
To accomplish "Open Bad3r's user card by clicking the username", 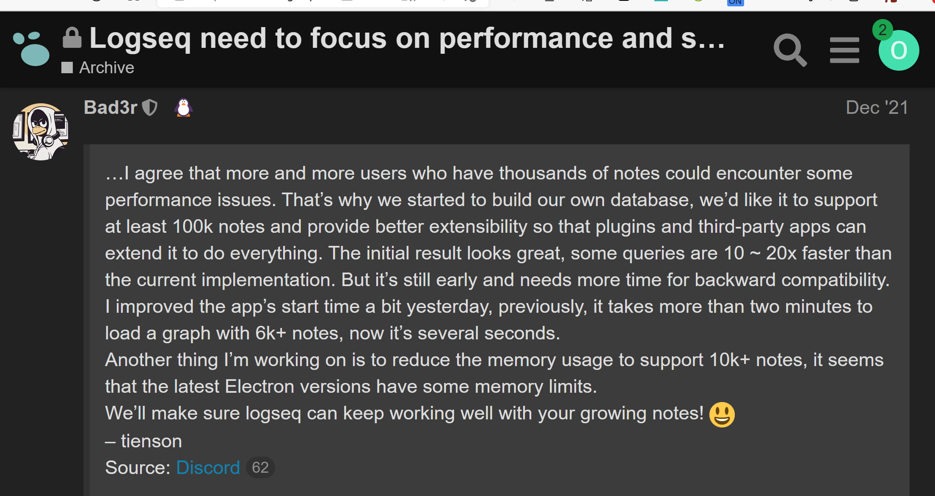I will (x=110, y=107).
